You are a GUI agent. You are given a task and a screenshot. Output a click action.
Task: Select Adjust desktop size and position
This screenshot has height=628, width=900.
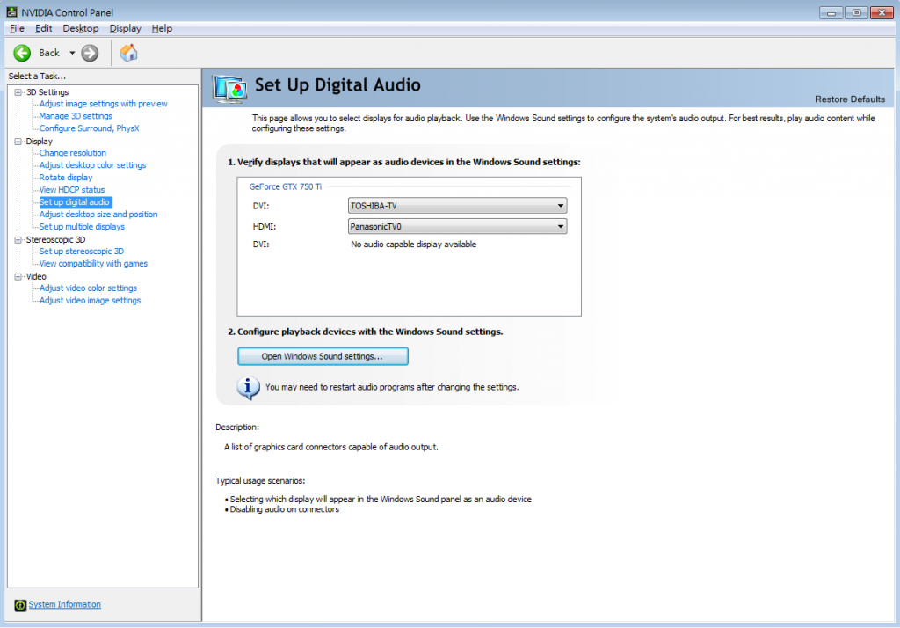tap(98, 215)
